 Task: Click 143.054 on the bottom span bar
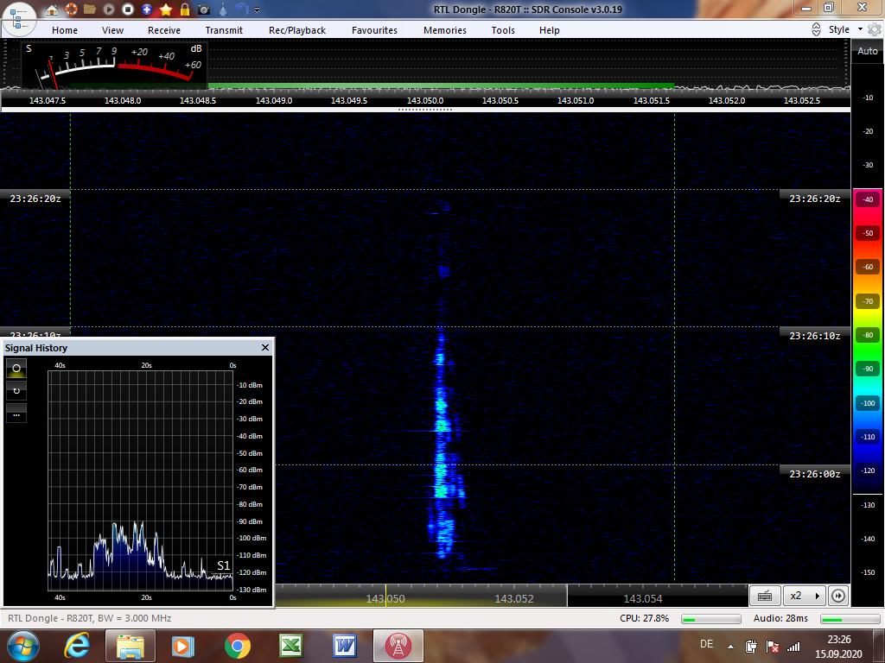pyautogui.click(x=643, y=599)
